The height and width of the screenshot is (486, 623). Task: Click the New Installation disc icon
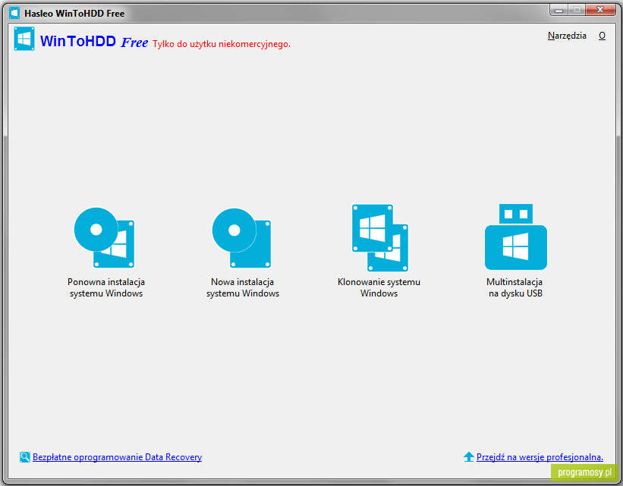(241, 238)
